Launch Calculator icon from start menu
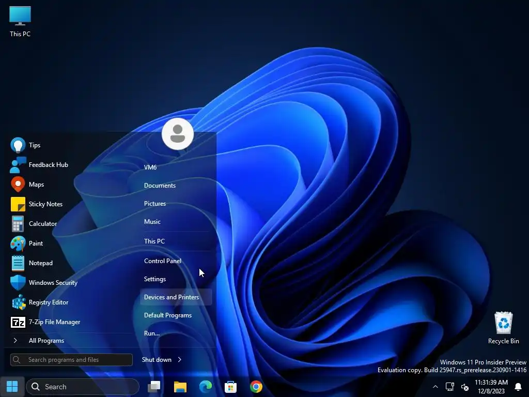Screen dimensions: 529x397 [18, 223]
